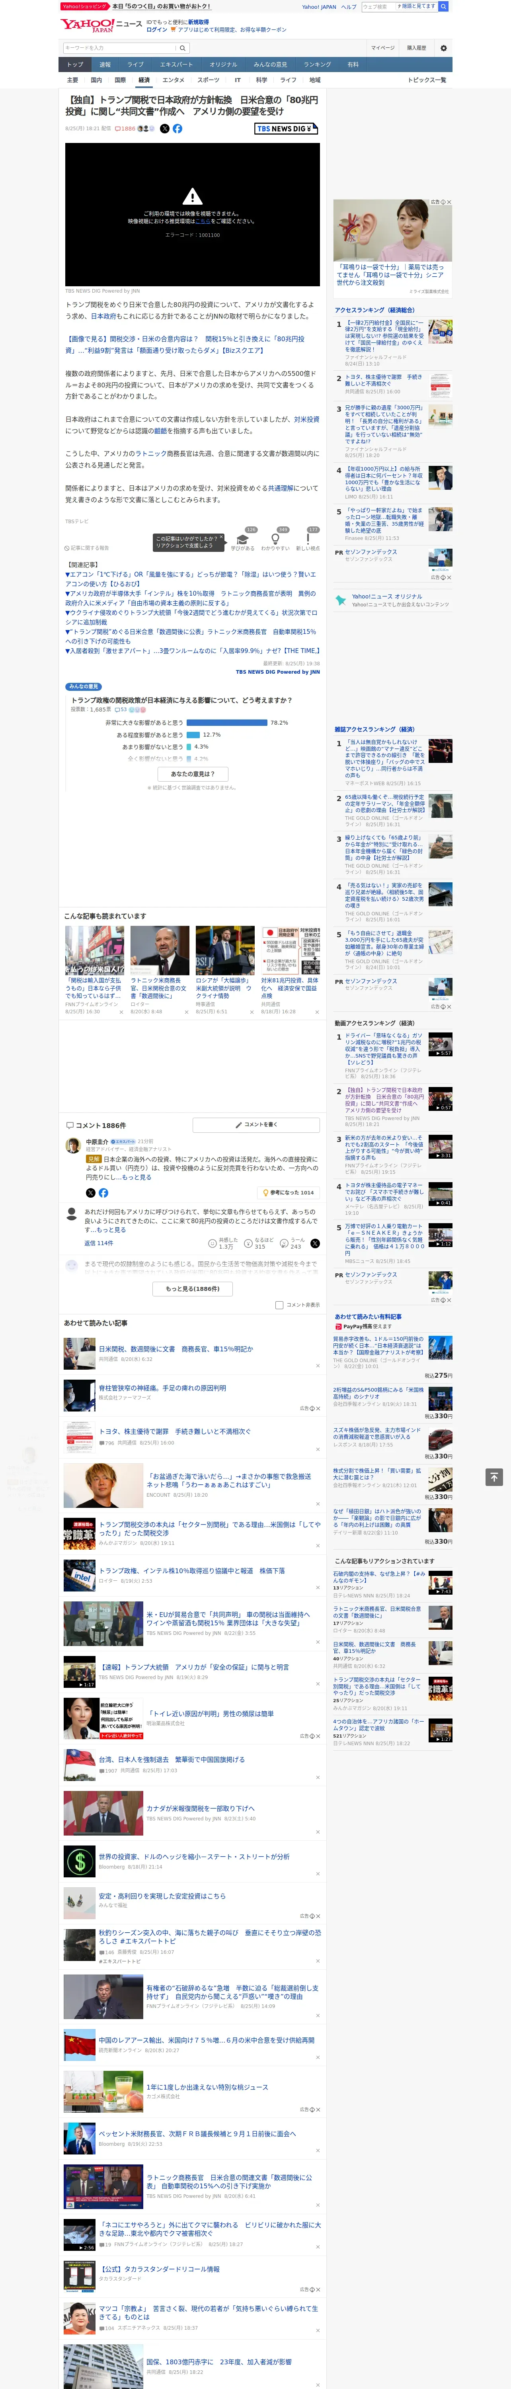Screen dimensions: 511x2389
Task: Click the 共通選解 link in article text
Action: coord(280,488)
